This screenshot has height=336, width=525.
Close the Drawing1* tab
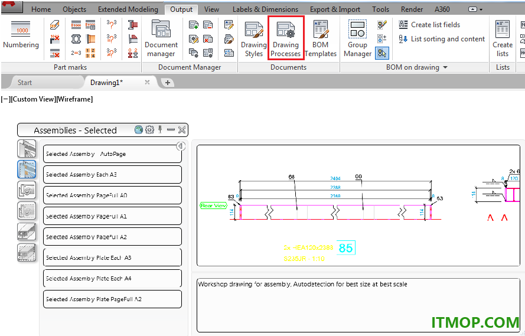pyautogui.click(x=147, y=82)
